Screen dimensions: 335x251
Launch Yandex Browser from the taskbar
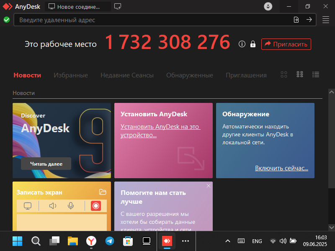91,241
